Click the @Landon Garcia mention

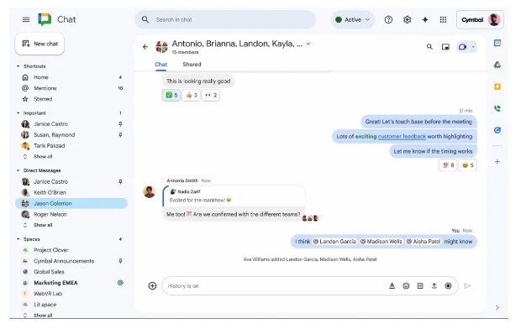(x=334, y=242)
